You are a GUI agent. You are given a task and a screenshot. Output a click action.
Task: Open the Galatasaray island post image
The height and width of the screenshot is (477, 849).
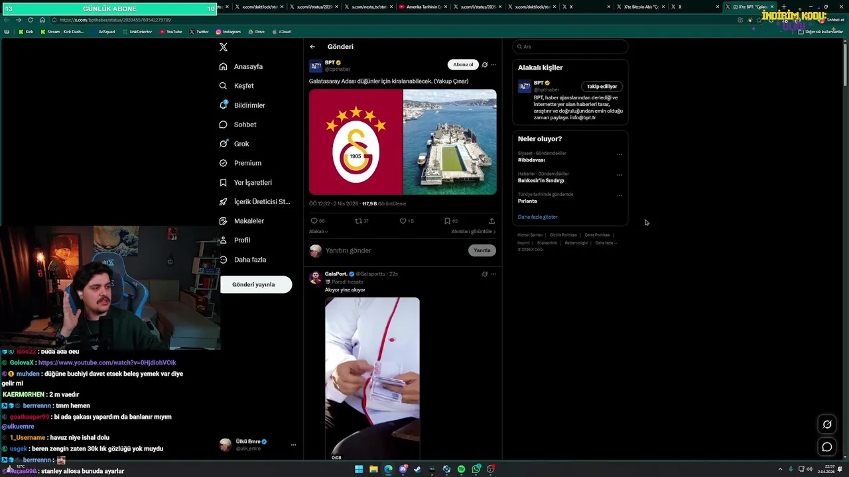403,142
